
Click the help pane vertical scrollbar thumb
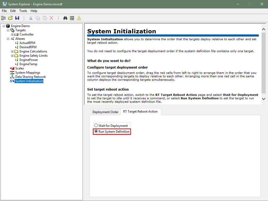tap(264, 63)
